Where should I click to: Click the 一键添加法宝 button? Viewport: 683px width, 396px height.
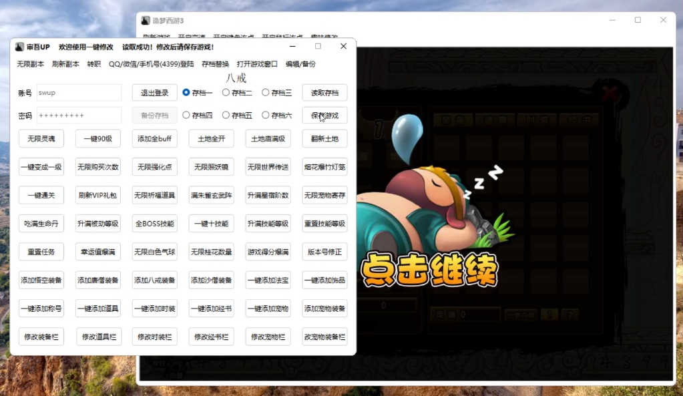(268, 280)
